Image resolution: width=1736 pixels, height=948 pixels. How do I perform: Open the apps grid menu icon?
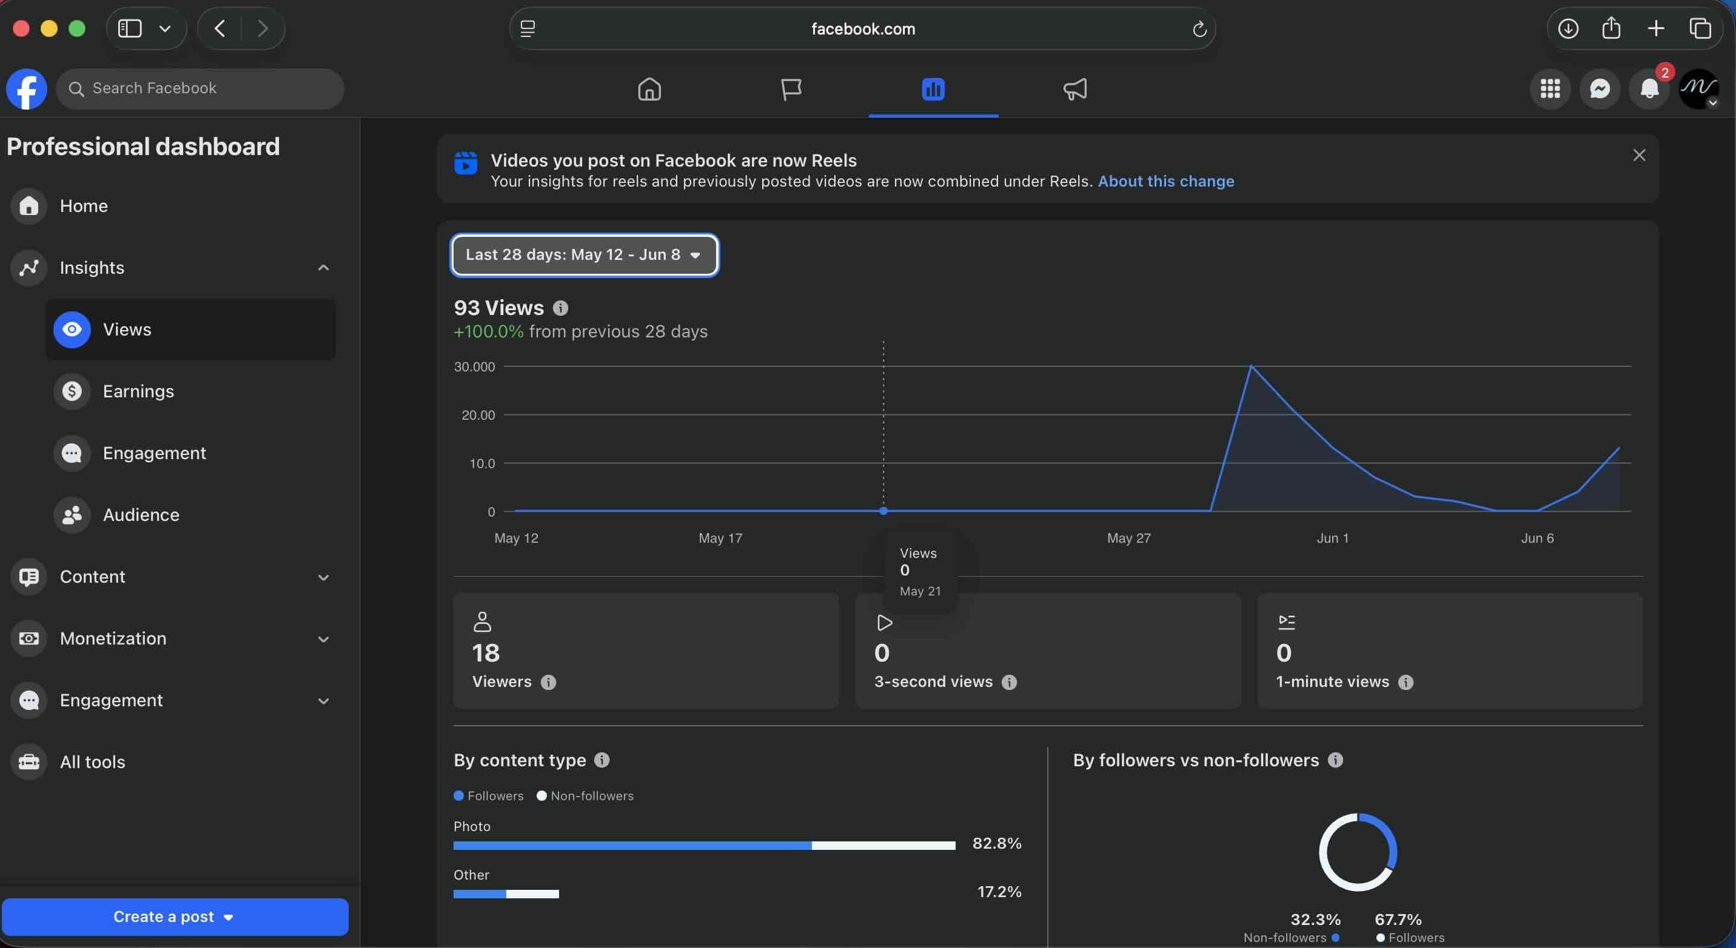[1550, 89]
